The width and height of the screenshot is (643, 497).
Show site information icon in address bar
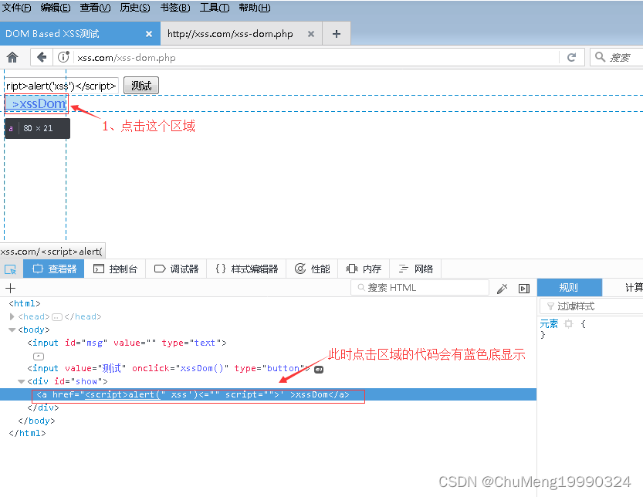63,57
